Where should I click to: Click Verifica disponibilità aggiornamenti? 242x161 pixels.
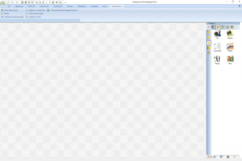coord(63,10)
